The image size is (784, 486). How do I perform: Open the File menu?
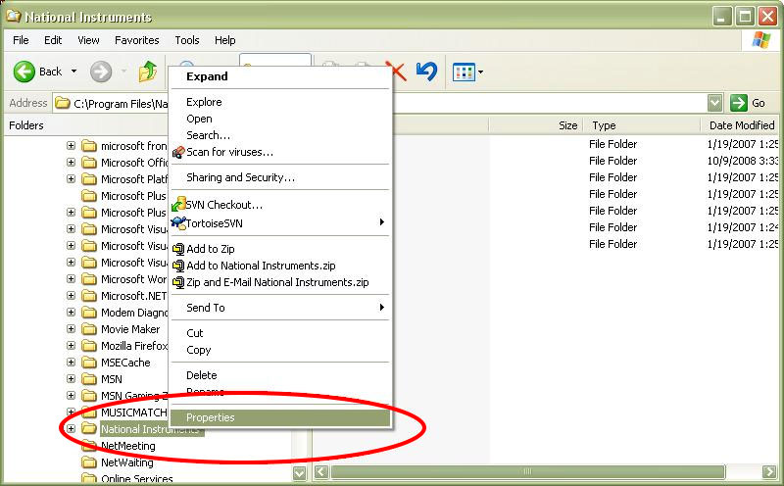21,40
